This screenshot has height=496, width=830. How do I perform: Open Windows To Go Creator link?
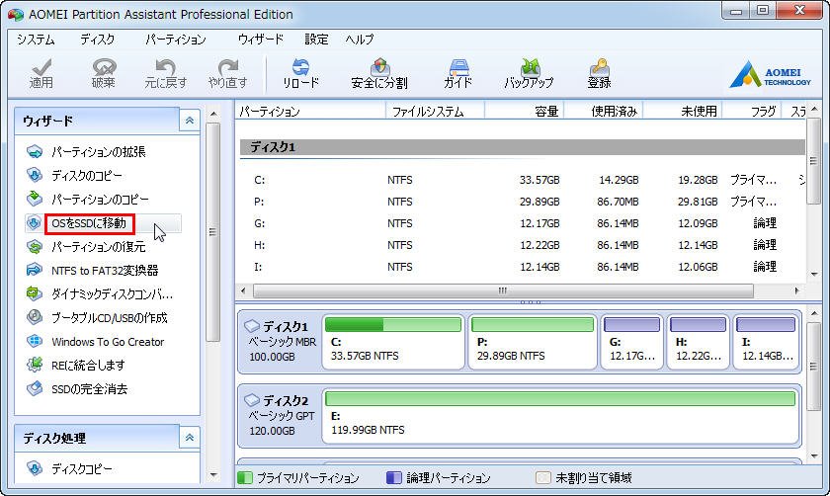point(108,342)
